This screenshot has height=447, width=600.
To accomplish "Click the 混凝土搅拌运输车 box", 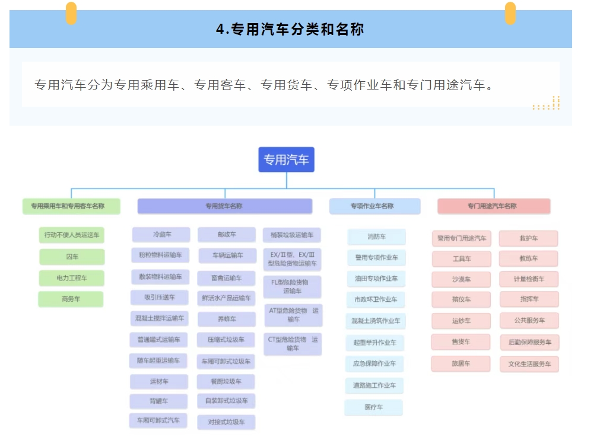I will click(160, 318).
